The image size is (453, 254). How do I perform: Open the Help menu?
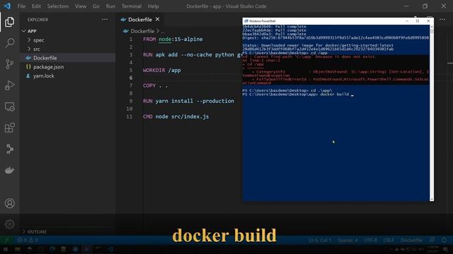point(153,6)
